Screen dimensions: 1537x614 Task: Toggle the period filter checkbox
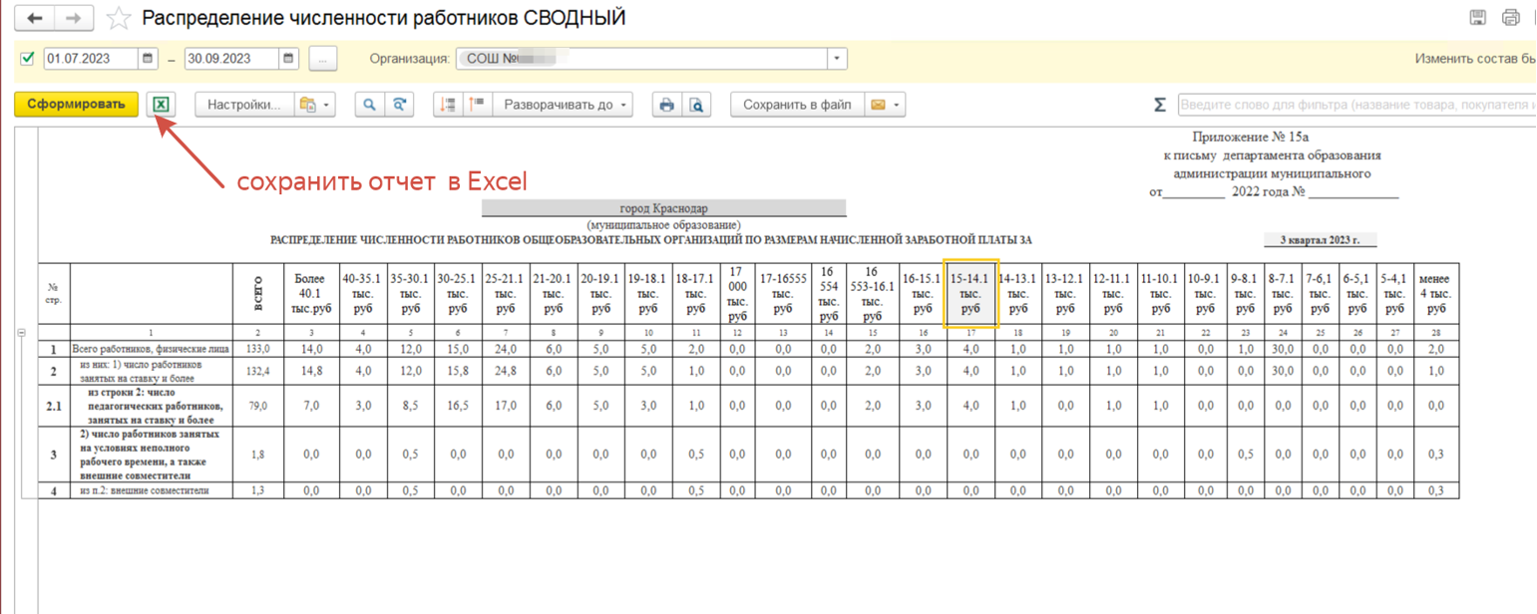coord(27,58)
